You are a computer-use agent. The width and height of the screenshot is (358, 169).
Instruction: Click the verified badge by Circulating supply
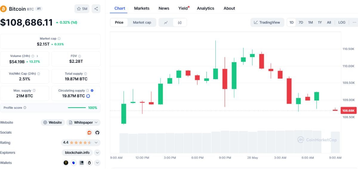[92, 90]
